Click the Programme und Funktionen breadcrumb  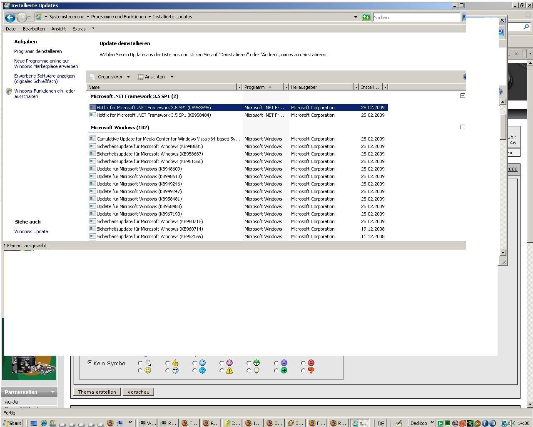click(118, 17)
